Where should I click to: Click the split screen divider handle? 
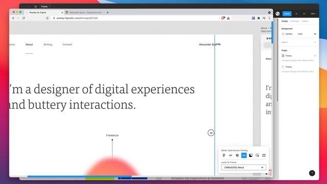(x=211, y=133)
